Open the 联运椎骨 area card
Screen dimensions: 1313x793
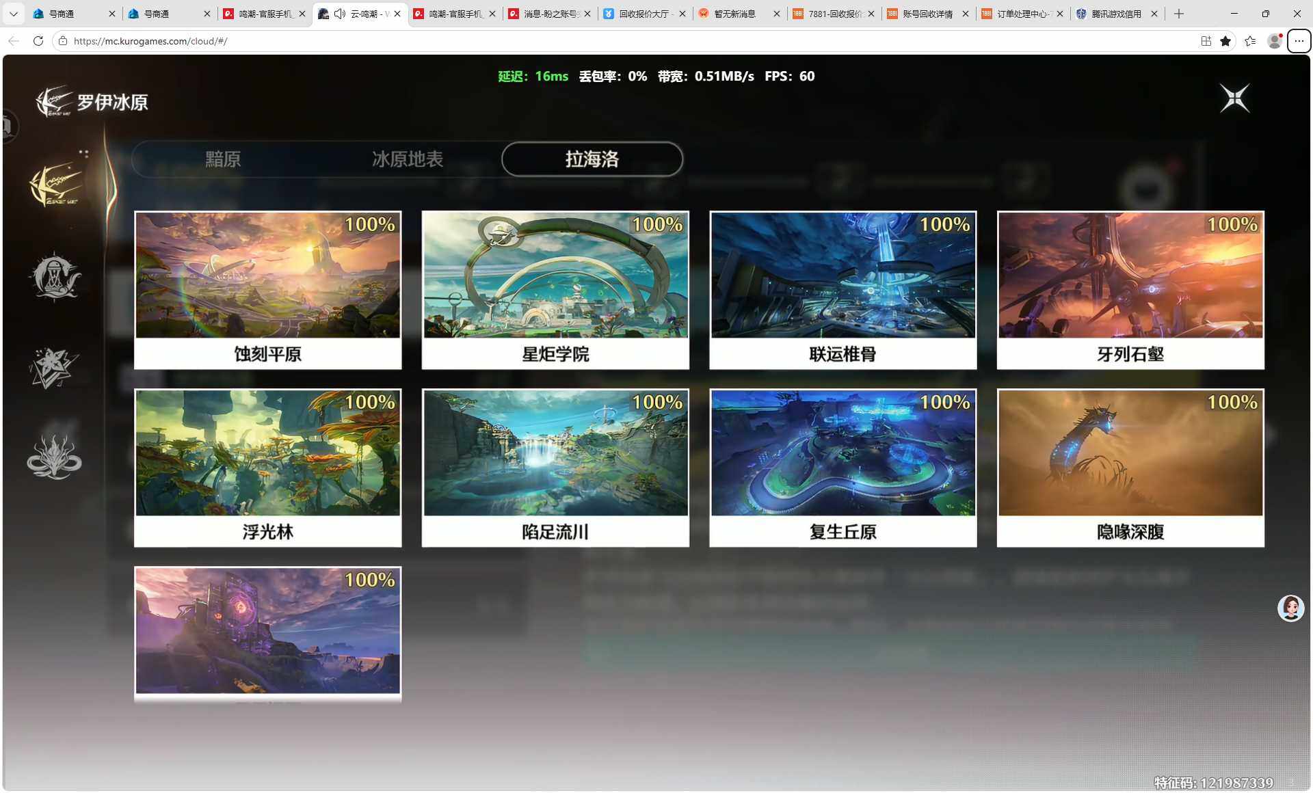[x=843, y=290]
